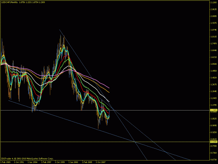Click the 1.3045 price axis label
Screen dimensions: 218x164
[214, 91]
